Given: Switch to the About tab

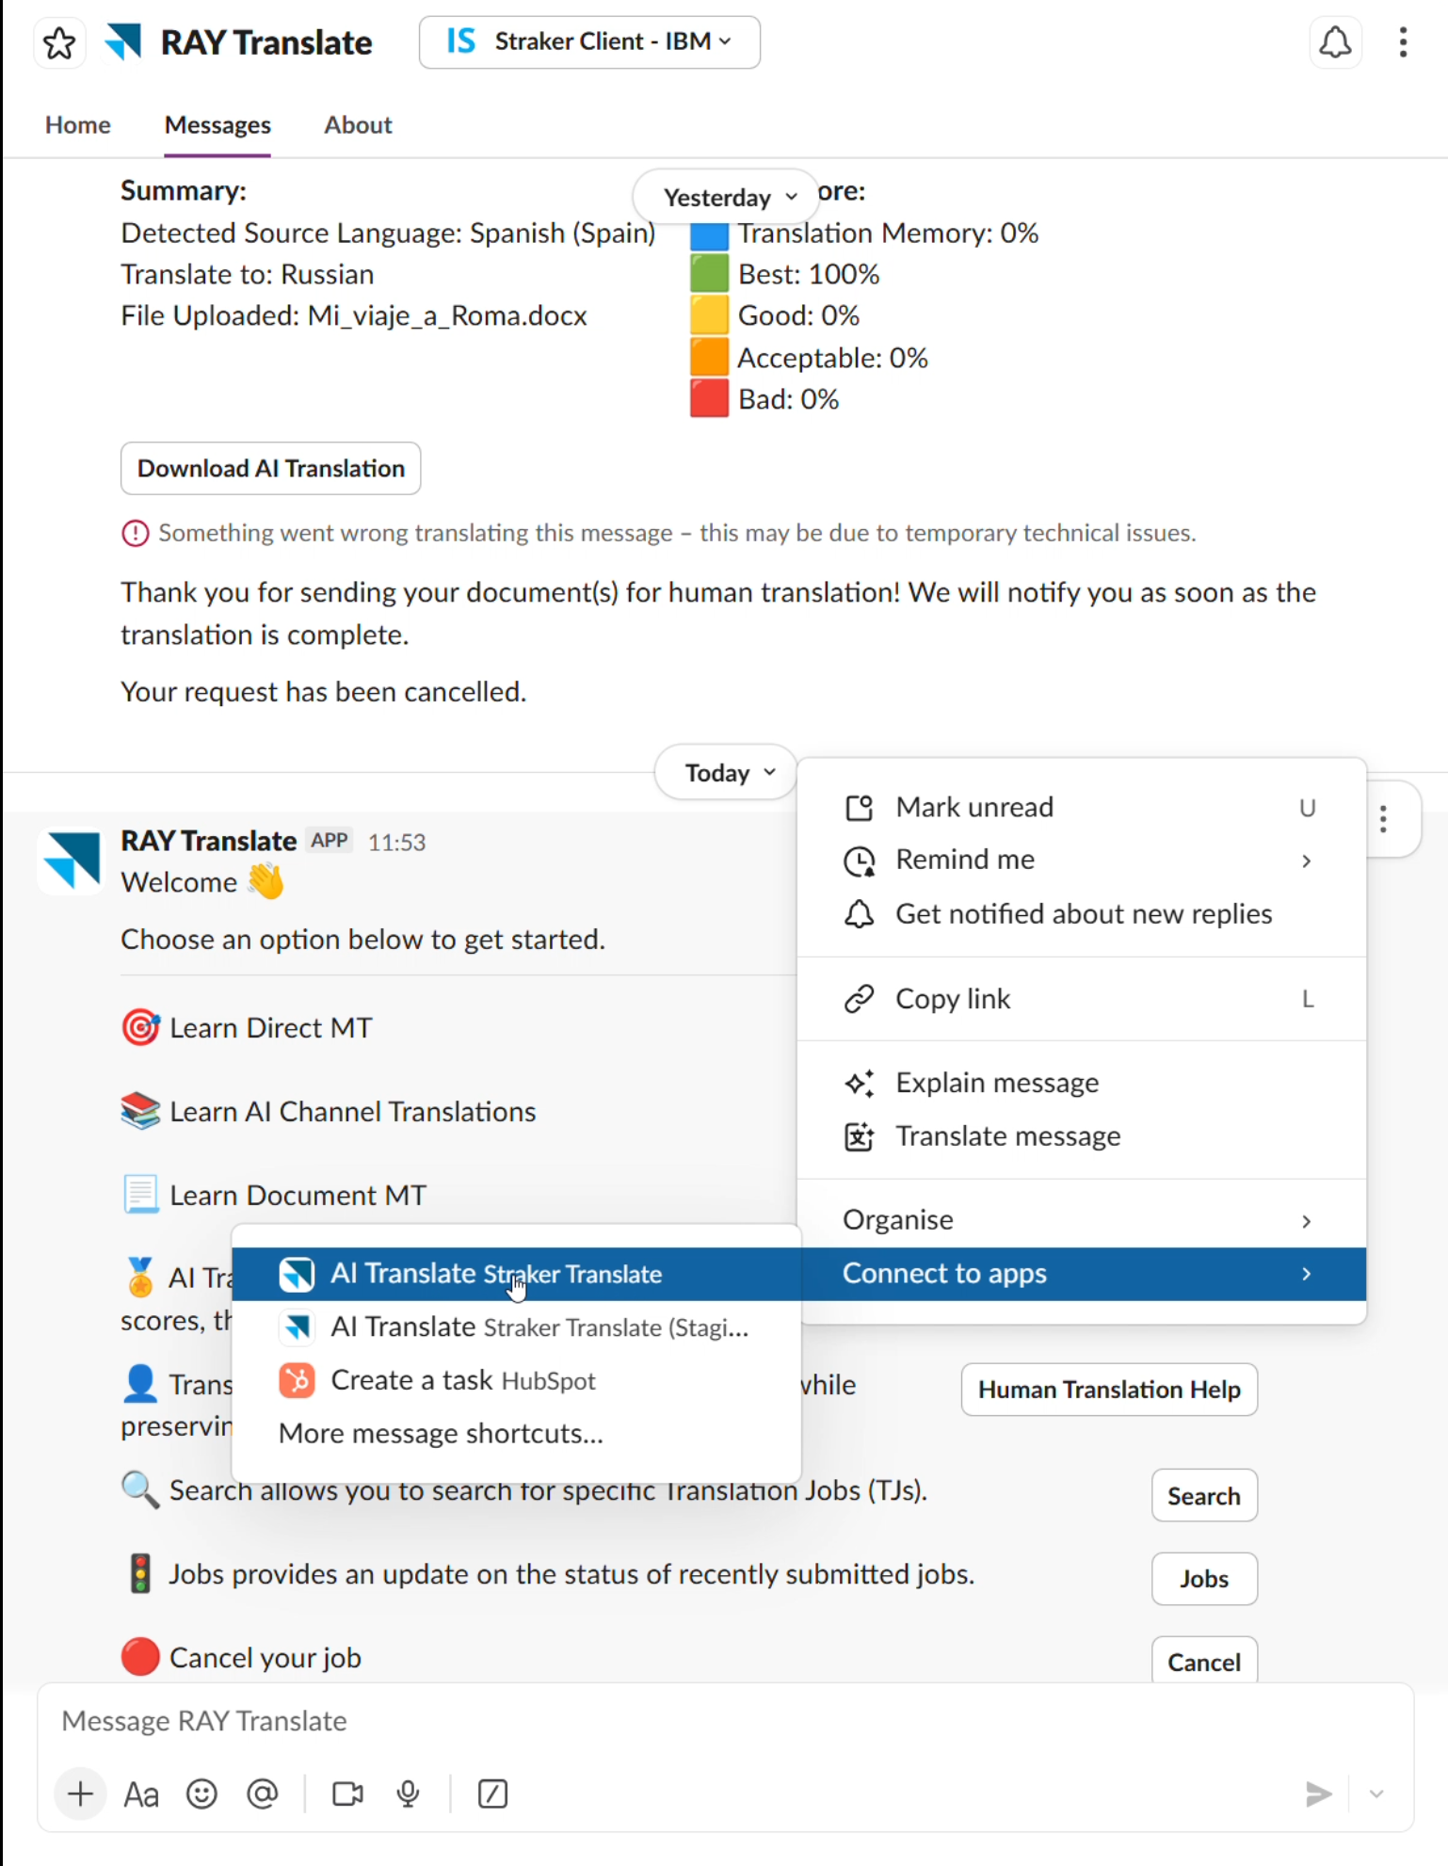Looking at the screenshot, I should point(358,125).
